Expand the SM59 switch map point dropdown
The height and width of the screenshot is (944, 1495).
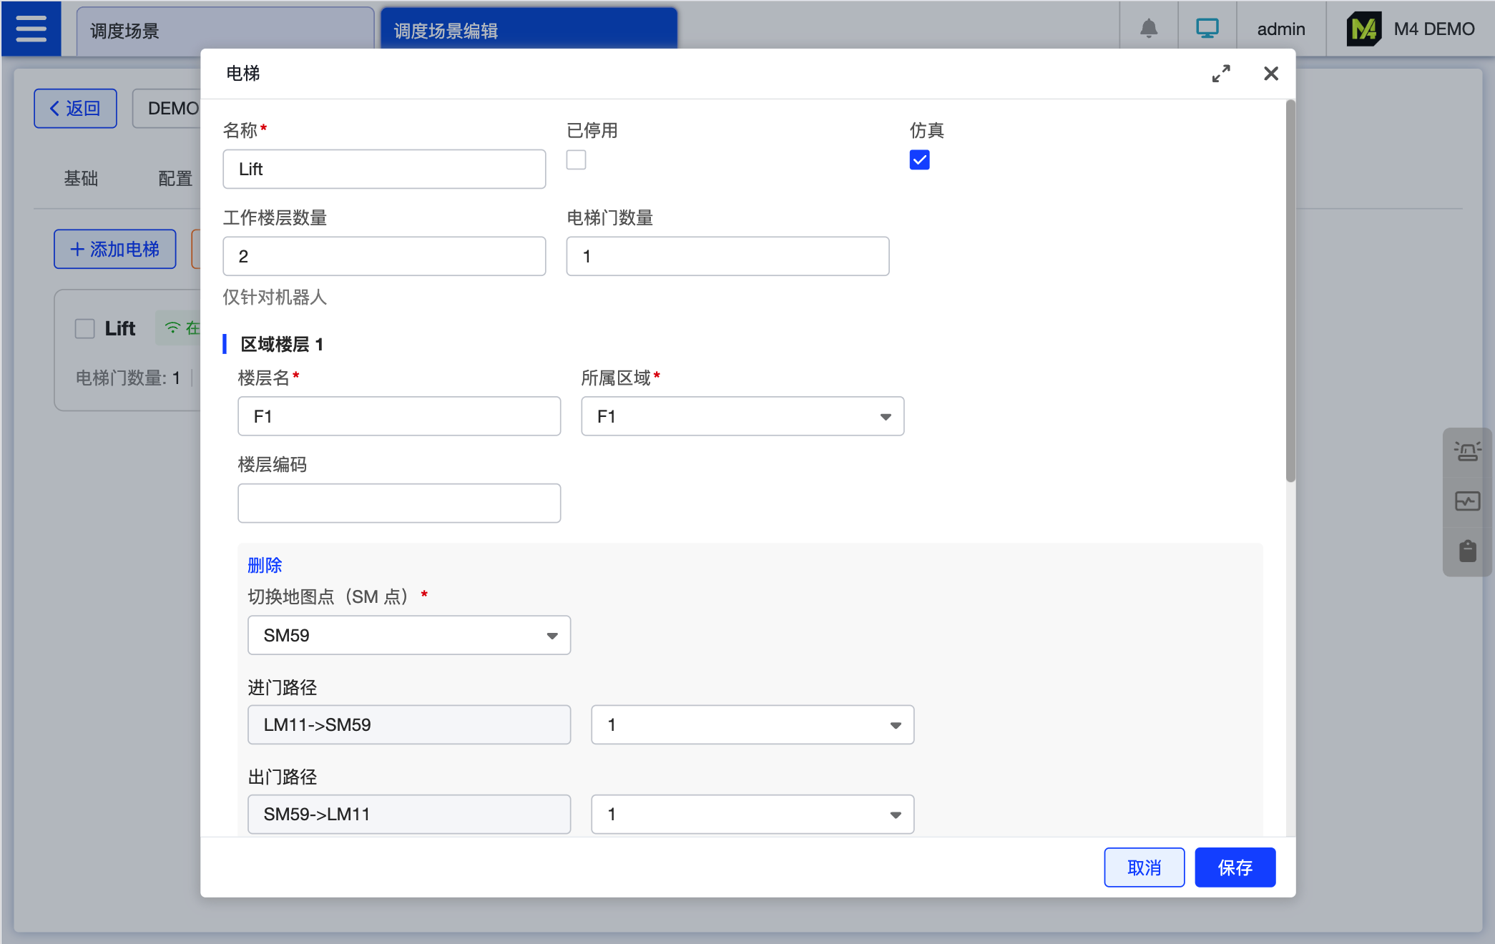tap(408, 635)
